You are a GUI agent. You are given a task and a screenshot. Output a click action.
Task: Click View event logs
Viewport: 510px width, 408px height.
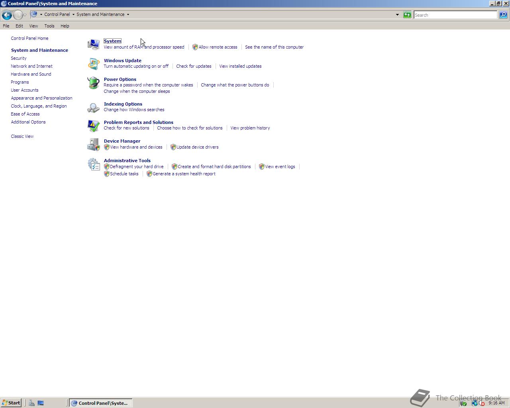(280, 167)
